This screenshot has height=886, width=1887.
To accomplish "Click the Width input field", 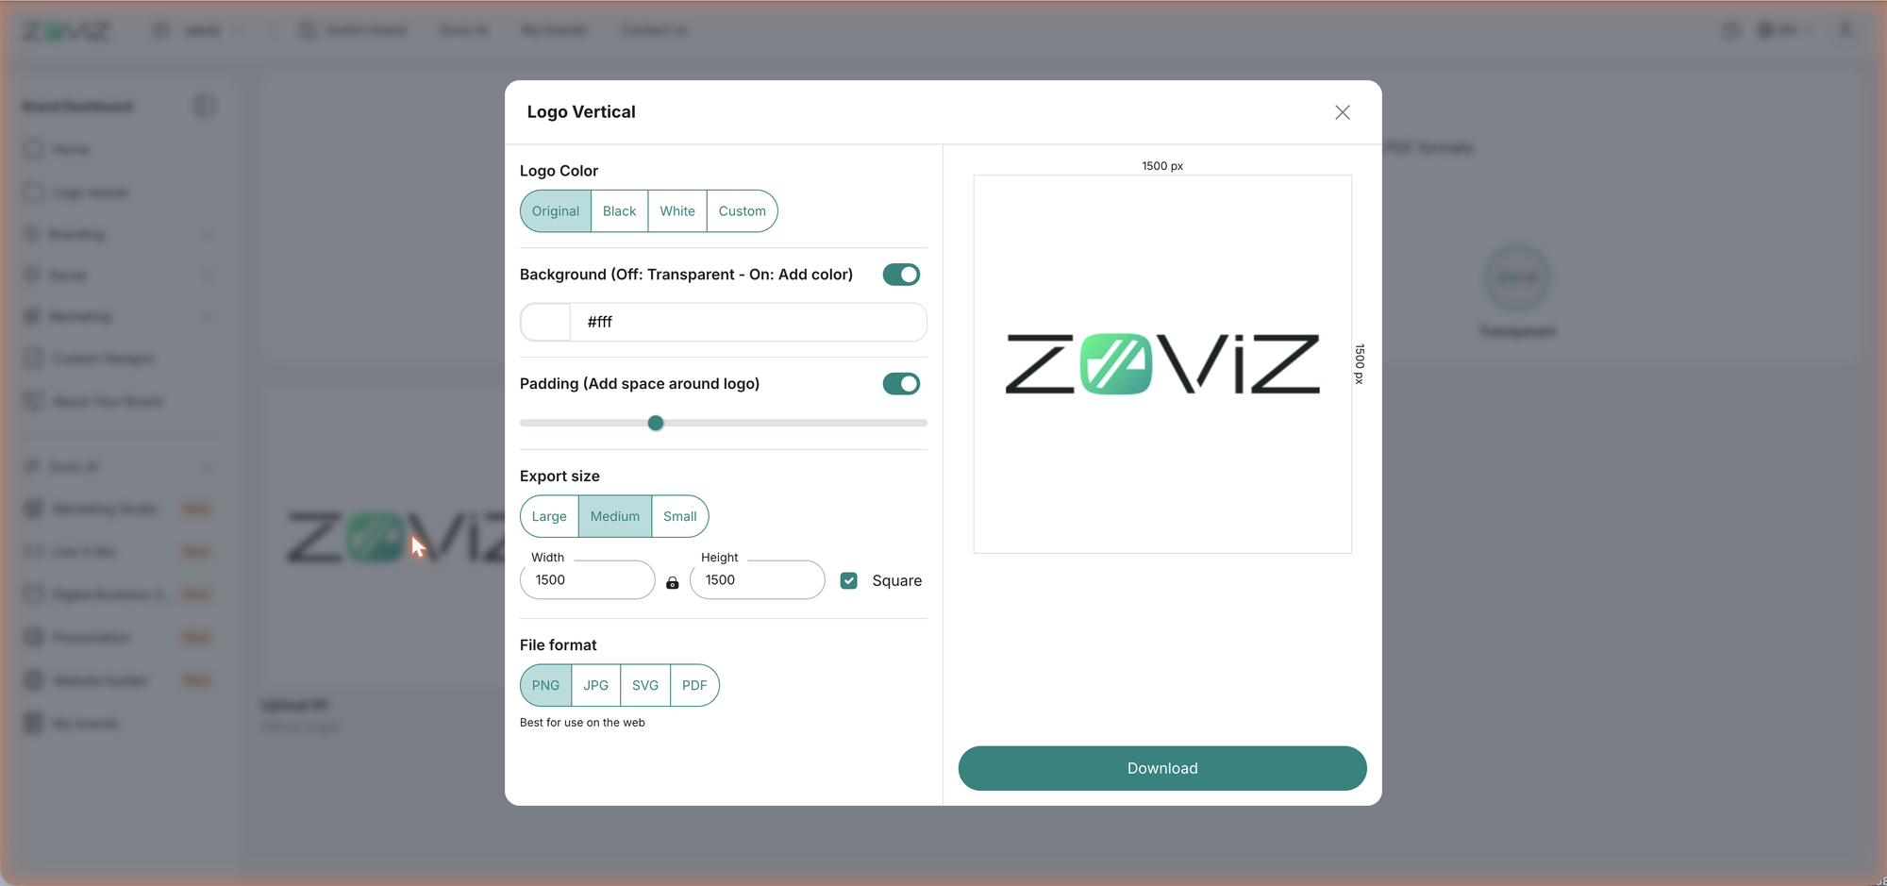I will pos(587,579).
